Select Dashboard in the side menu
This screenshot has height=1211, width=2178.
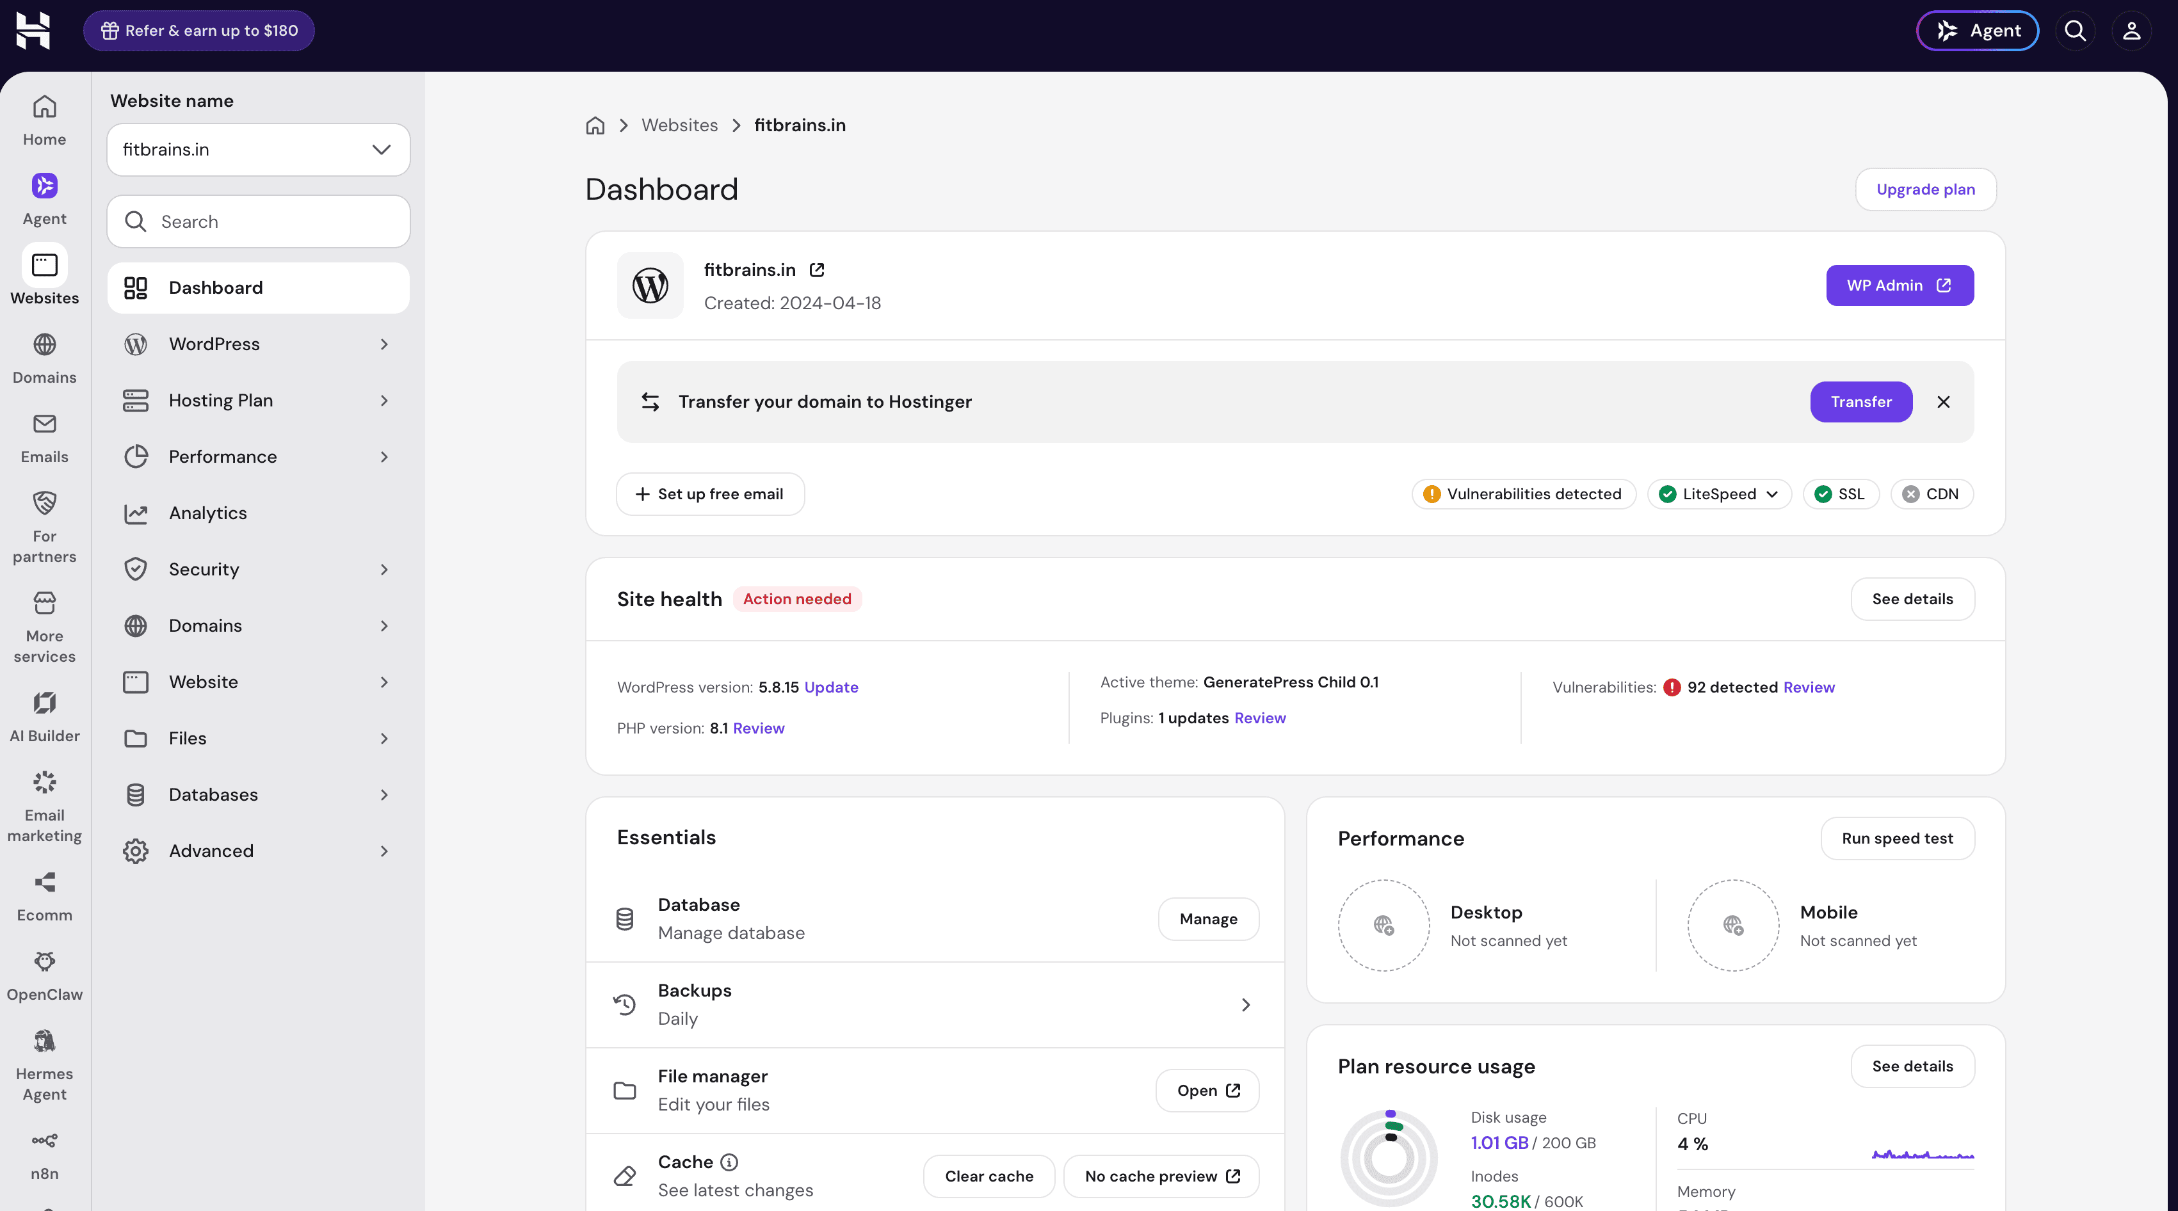coord(259,288)
